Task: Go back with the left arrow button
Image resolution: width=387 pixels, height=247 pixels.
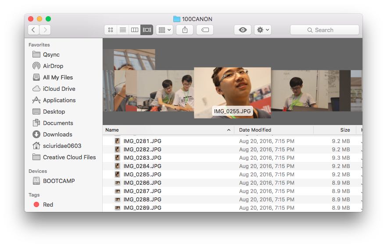Action: (x=34, y=30)
